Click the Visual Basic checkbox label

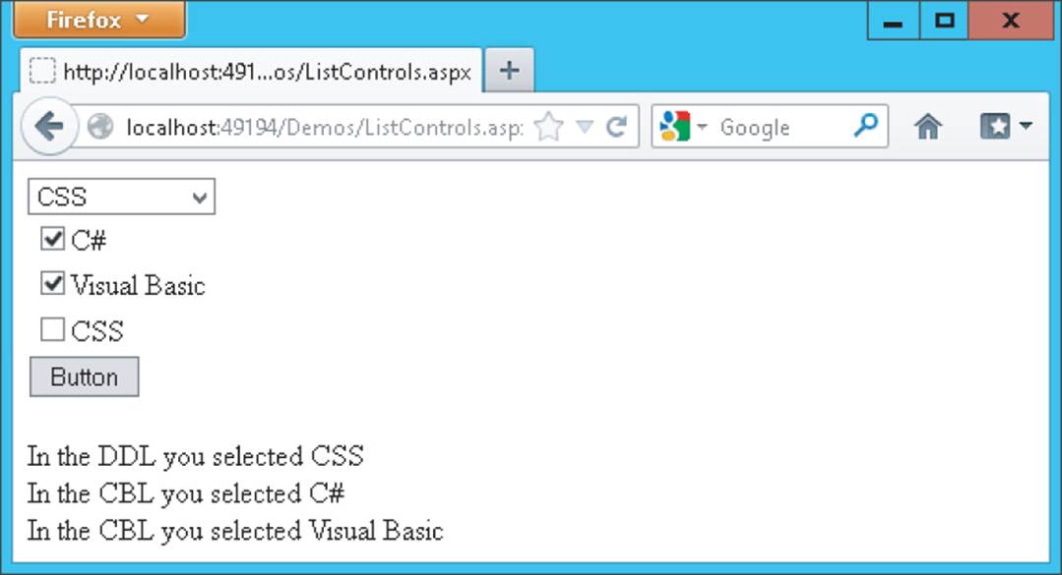[x=138, y=285]
